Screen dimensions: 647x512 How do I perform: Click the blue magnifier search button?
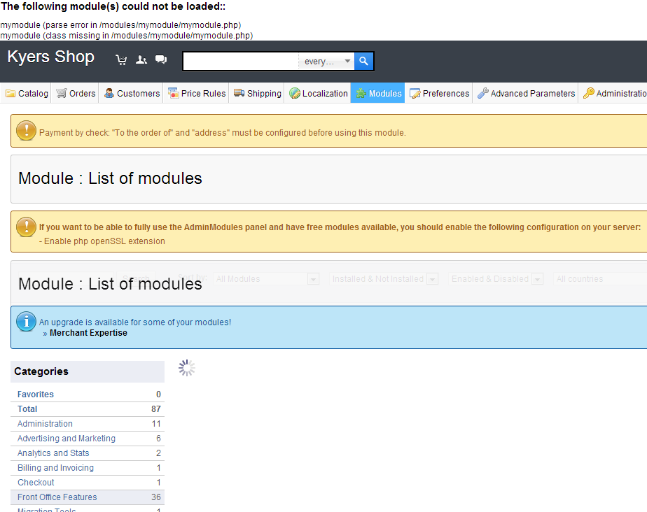(363, 61)
